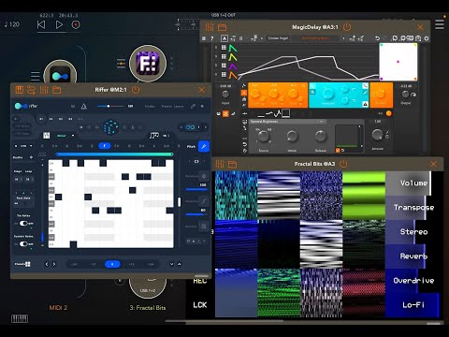The width and height of the screenshot is (449, 337).
Task: Adjust the Riffer tempo slider
Action: [109, 106]
